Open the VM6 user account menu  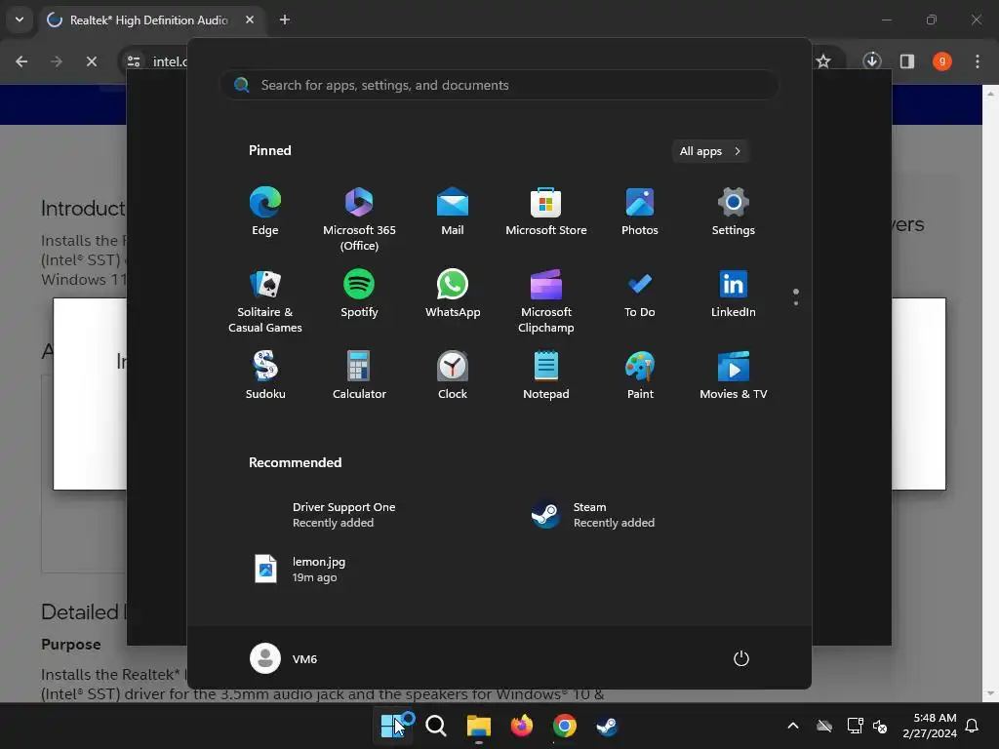tap(284, 658)
